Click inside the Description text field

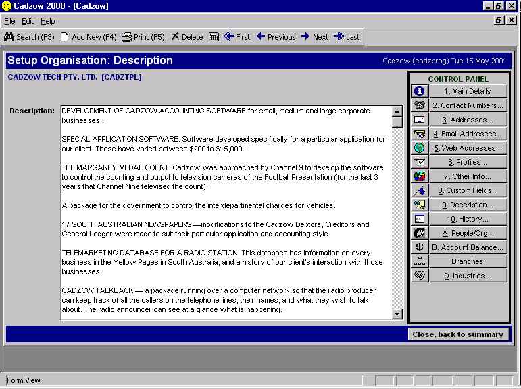point(226,213)
